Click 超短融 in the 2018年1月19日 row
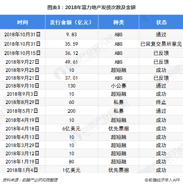The height and width of the screenshot is (186, 183). (x=119, y=162)
